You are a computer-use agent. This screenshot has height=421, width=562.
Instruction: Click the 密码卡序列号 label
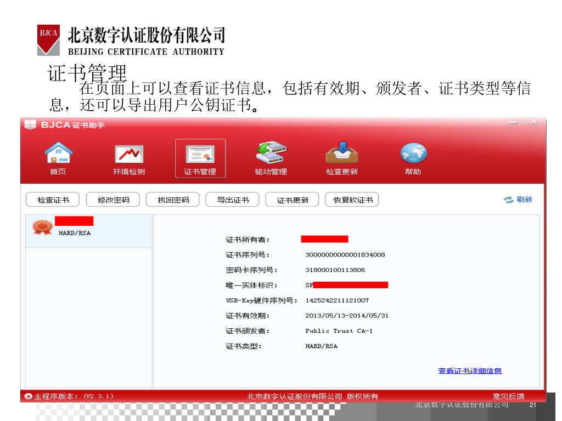(x=251, y=270)
